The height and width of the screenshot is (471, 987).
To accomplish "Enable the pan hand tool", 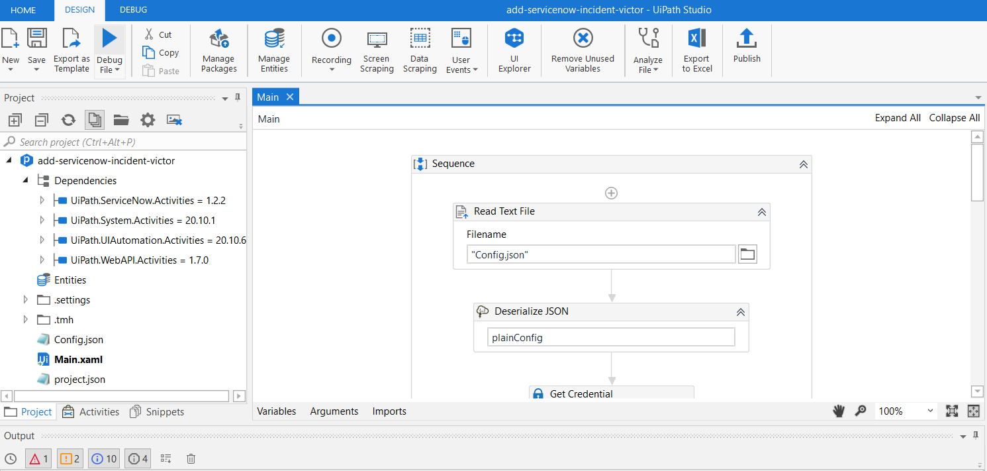I will pyautogui.click(x=839, y=411).
